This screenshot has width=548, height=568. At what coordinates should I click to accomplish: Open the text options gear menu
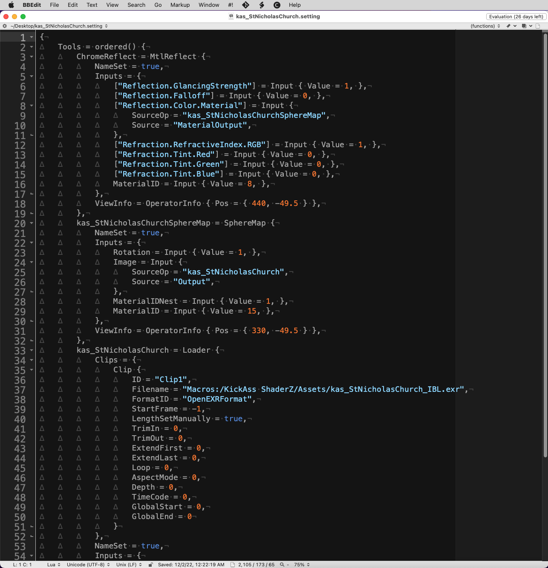pos(5,26)
